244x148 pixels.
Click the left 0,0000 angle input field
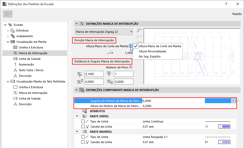coord(94,82)
